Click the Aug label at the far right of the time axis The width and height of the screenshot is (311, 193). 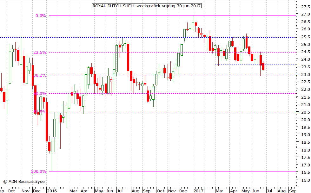pos(281,191)
